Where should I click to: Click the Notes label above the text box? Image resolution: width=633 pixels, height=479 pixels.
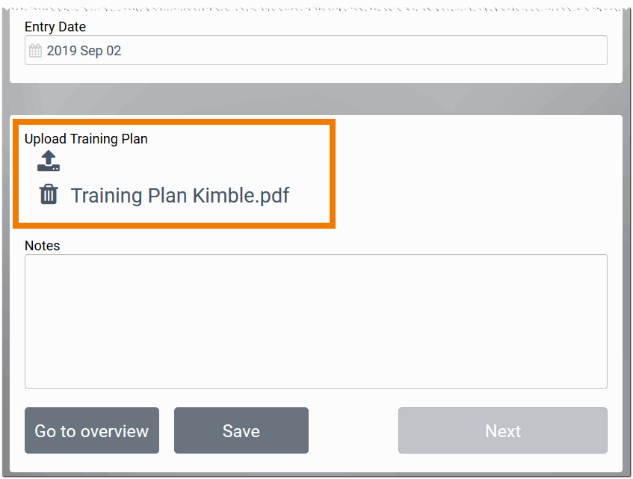pos(42,245)
